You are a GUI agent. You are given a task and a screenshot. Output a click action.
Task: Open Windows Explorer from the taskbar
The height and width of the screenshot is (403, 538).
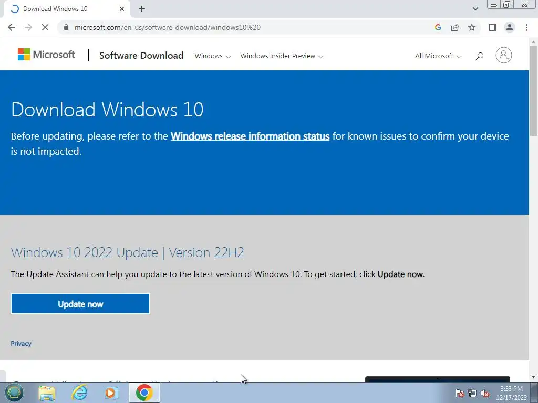pyautogui.click(x=47, y=393)
